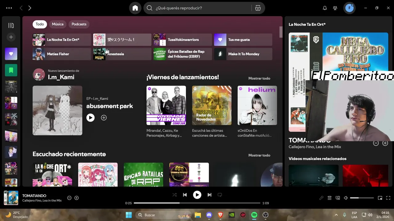394x221 pixels.
Task: Open the notifications bell
Action: [x=325, y=8]
